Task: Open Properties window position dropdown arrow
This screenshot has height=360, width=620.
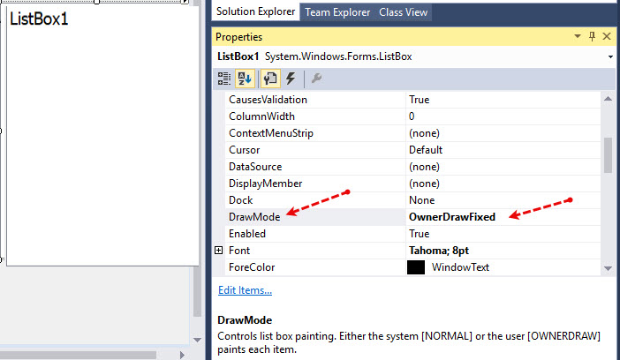Action: pyautogui.click(x=577, y=36)
